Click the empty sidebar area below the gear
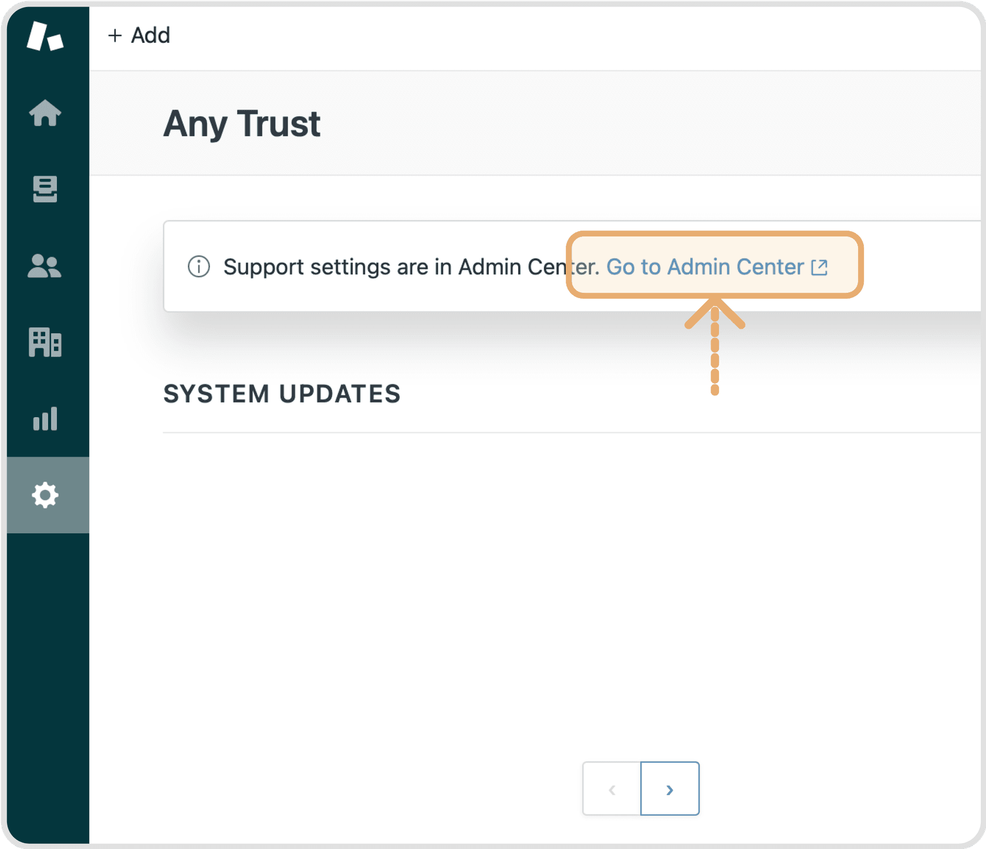Image resolution: width=986 pixels, height=849 pixels. [47, 675]
